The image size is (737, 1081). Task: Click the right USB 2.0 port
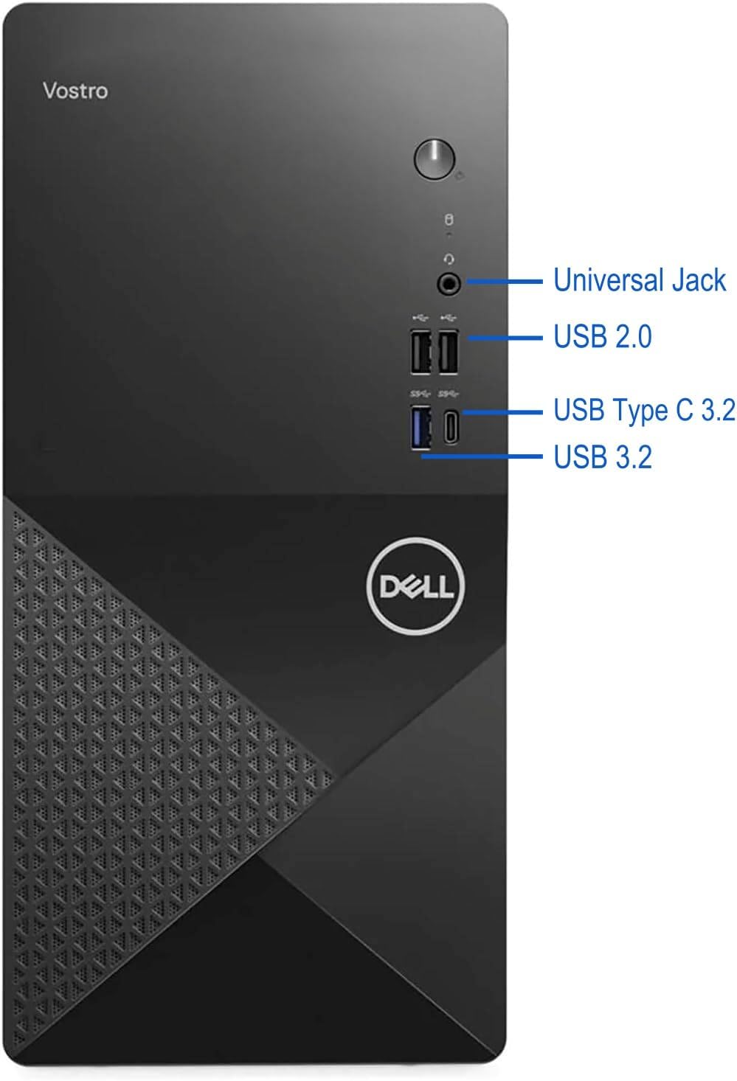pyautogui.click(x=449, y=351)
